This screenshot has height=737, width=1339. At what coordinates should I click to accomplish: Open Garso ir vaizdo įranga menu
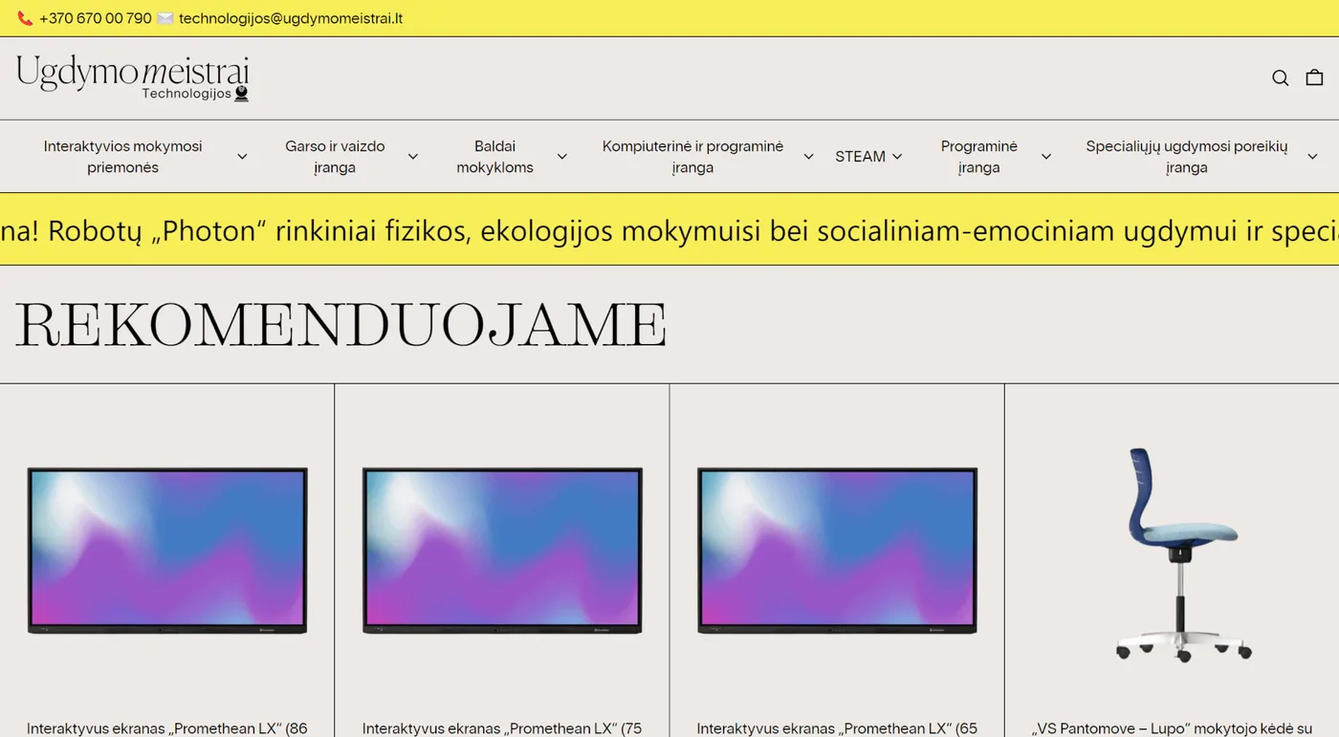click(335, 157)
